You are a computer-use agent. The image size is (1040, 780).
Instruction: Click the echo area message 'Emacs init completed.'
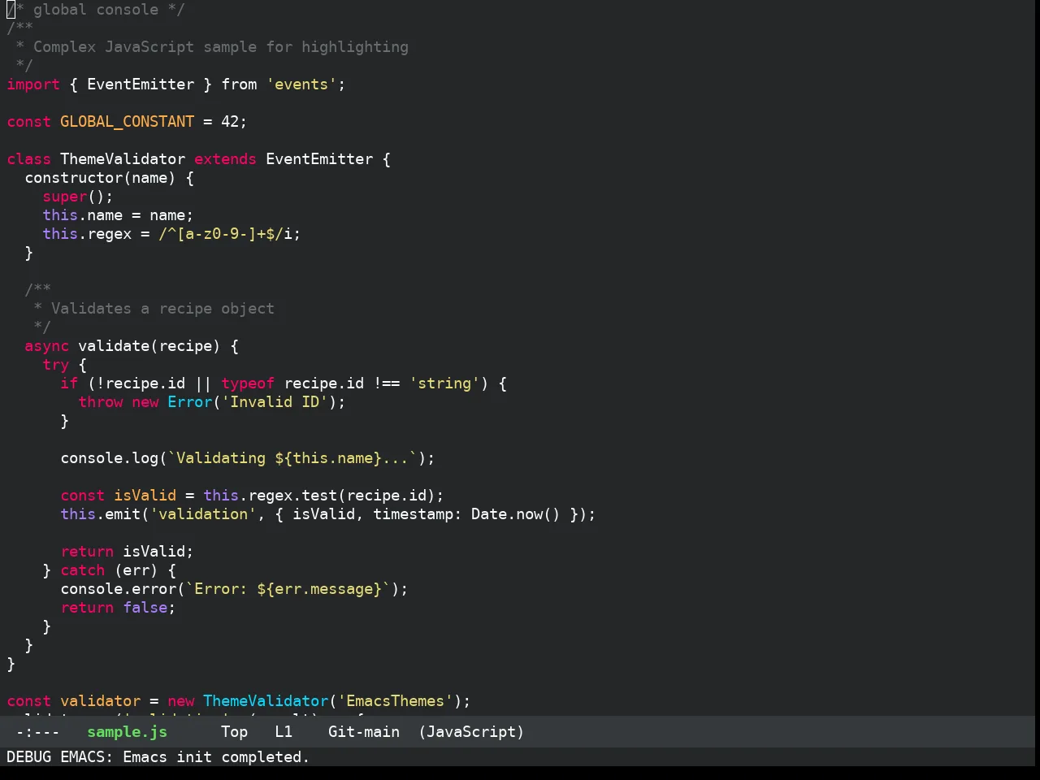pyautogui.click(x=216, y=757)
